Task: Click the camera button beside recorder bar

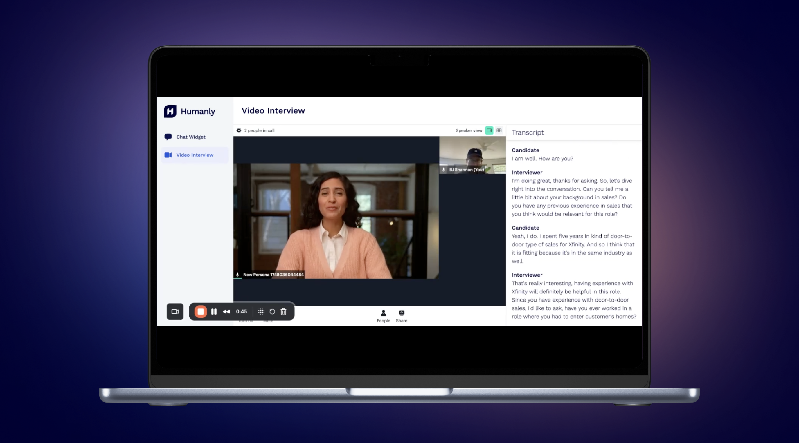Action: [x=175, y=312]
